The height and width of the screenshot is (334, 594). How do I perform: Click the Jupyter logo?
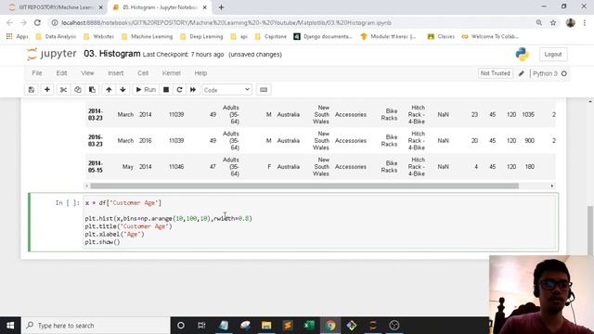point(52,54)
